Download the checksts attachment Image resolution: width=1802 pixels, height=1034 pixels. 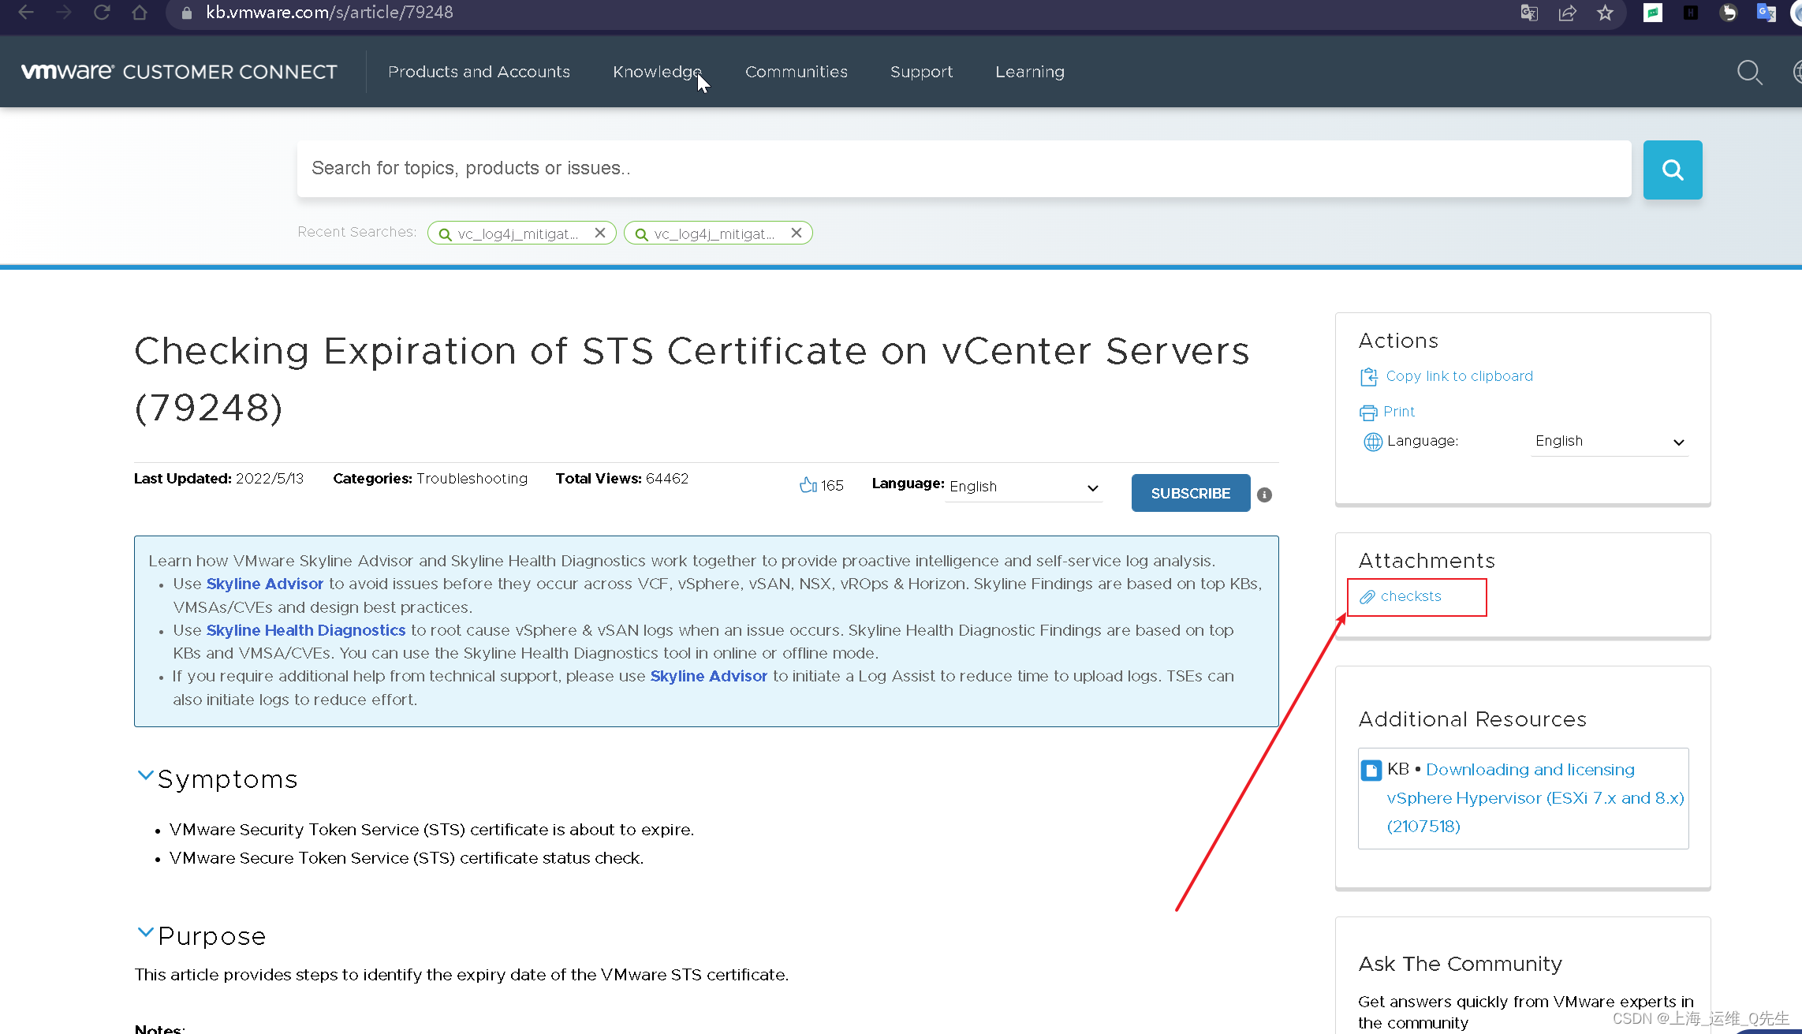tap(1410, 597)
